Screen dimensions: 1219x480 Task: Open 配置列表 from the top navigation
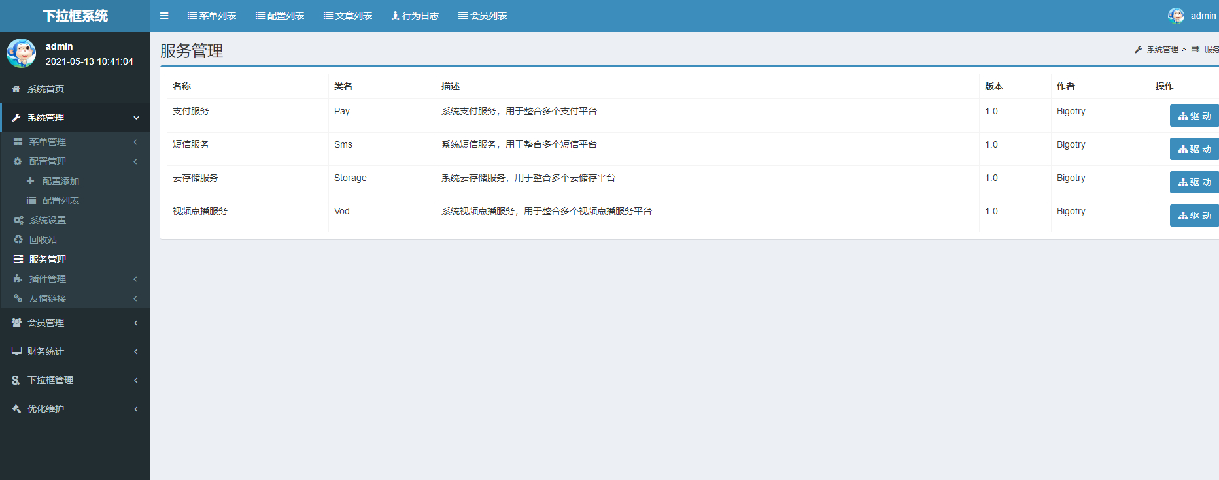coord(280,16)
